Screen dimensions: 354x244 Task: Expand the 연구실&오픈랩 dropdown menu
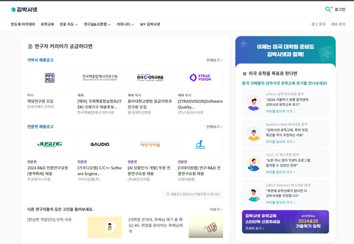[x=97, y=24]
